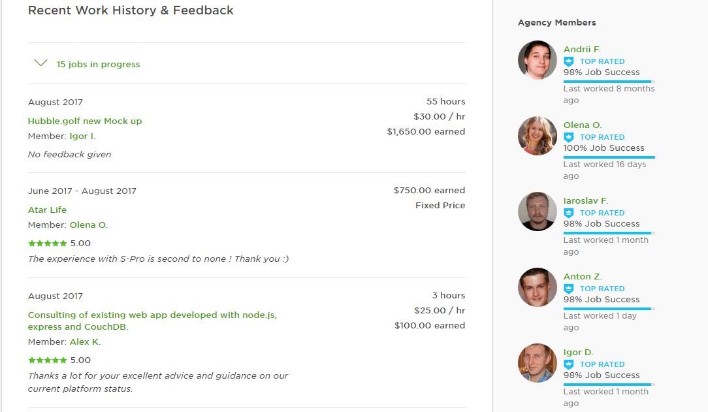
Task: Expand the 15 jobs in progress chevron
Action: coord(41,63)
